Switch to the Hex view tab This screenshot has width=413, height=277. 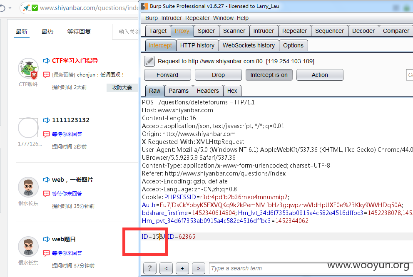232,91
